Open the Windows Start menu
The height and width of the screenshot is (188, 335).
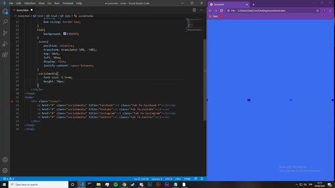click(4, 184)
